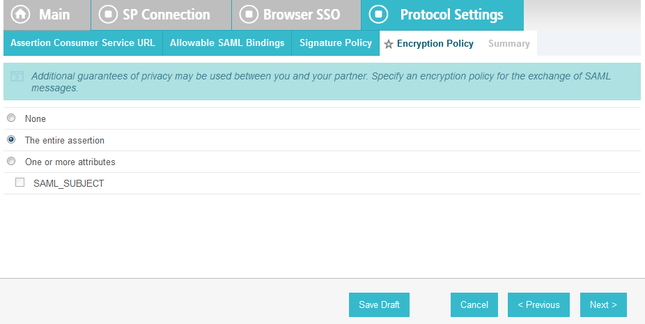Click the Cancel button
645x324 pixels.
coord(474,304)
